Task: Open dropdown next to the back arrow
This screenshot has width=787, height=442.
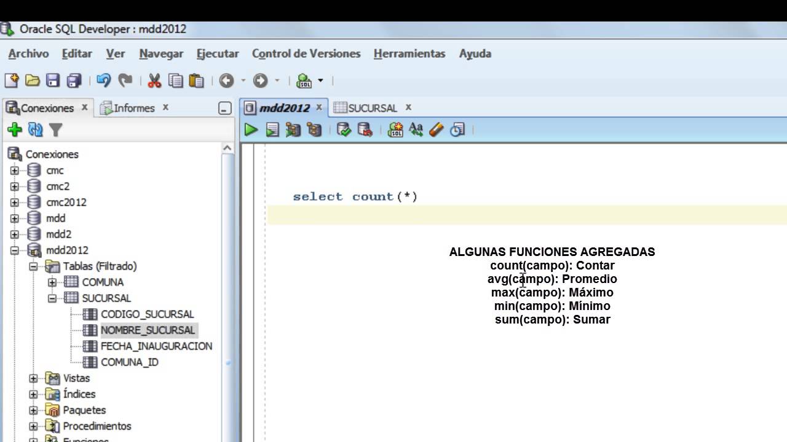Action: click(x=243, y=80)
